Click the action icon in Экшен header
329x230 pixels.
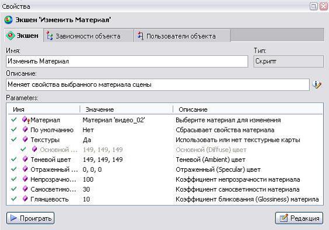pyautogui.click(x=9, y=20)
